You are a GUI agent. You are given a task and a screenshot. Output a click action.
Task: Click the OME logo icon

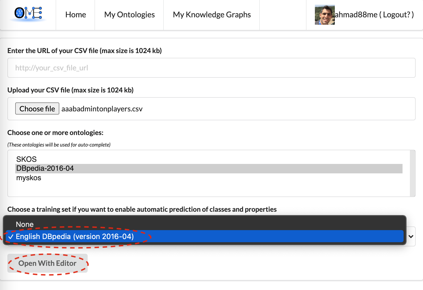28,13
